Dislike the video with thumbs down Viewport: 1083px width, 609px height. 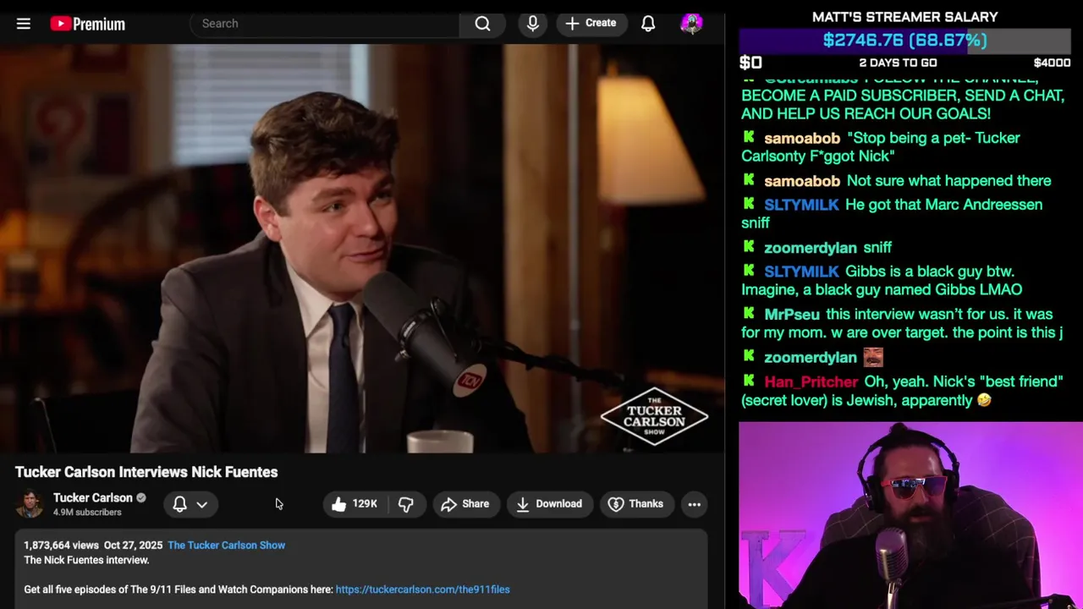point(406,504)
